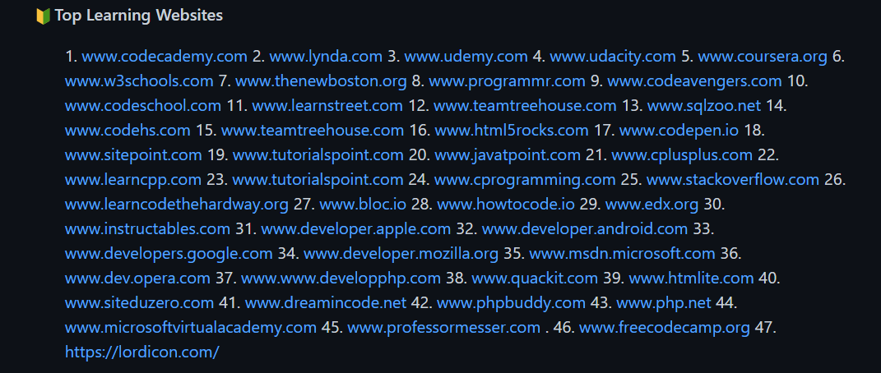Open tutorialspoint.com link numbered 19
This screenshot has height=373, width=881.
[x=318, y=154]
